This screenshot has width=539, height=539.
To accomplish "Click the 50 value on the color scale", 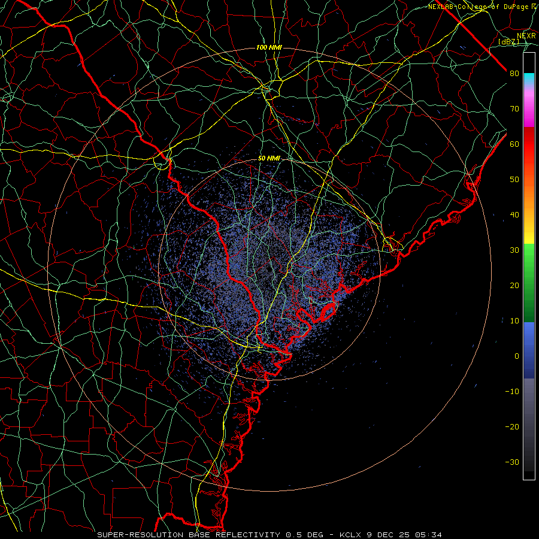I will pyautogui.click(x=514, y=180).
